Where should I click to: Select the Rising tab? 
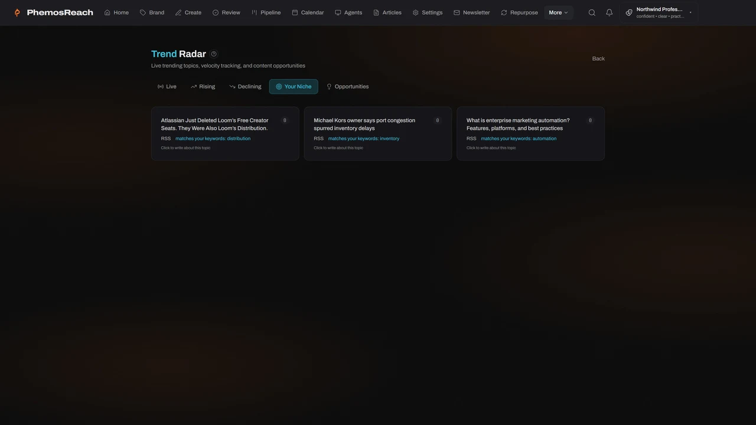pyautogui.click(x=203, y=87)
